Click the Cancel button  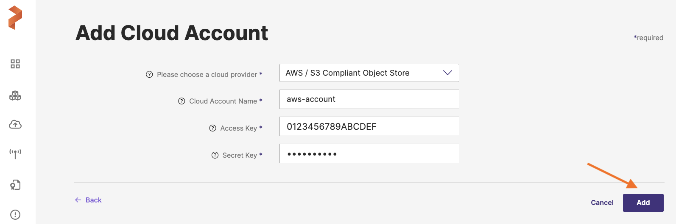pyautogui.click(x=602, y=203)
